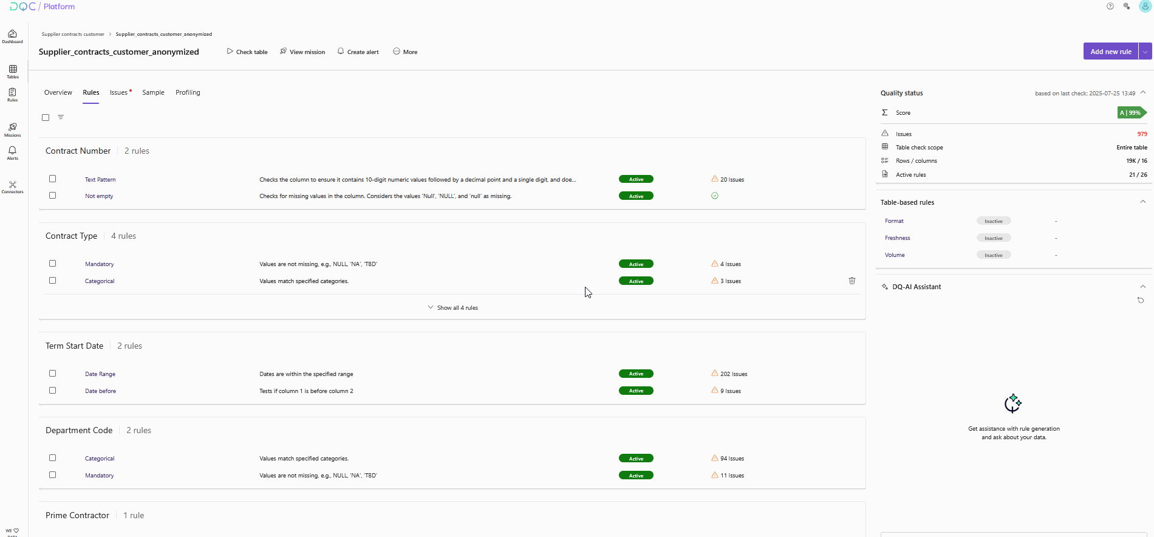1154x537 pixels.
Task: Expand Show all 4 rules
Action: click(x=453, y=307)
